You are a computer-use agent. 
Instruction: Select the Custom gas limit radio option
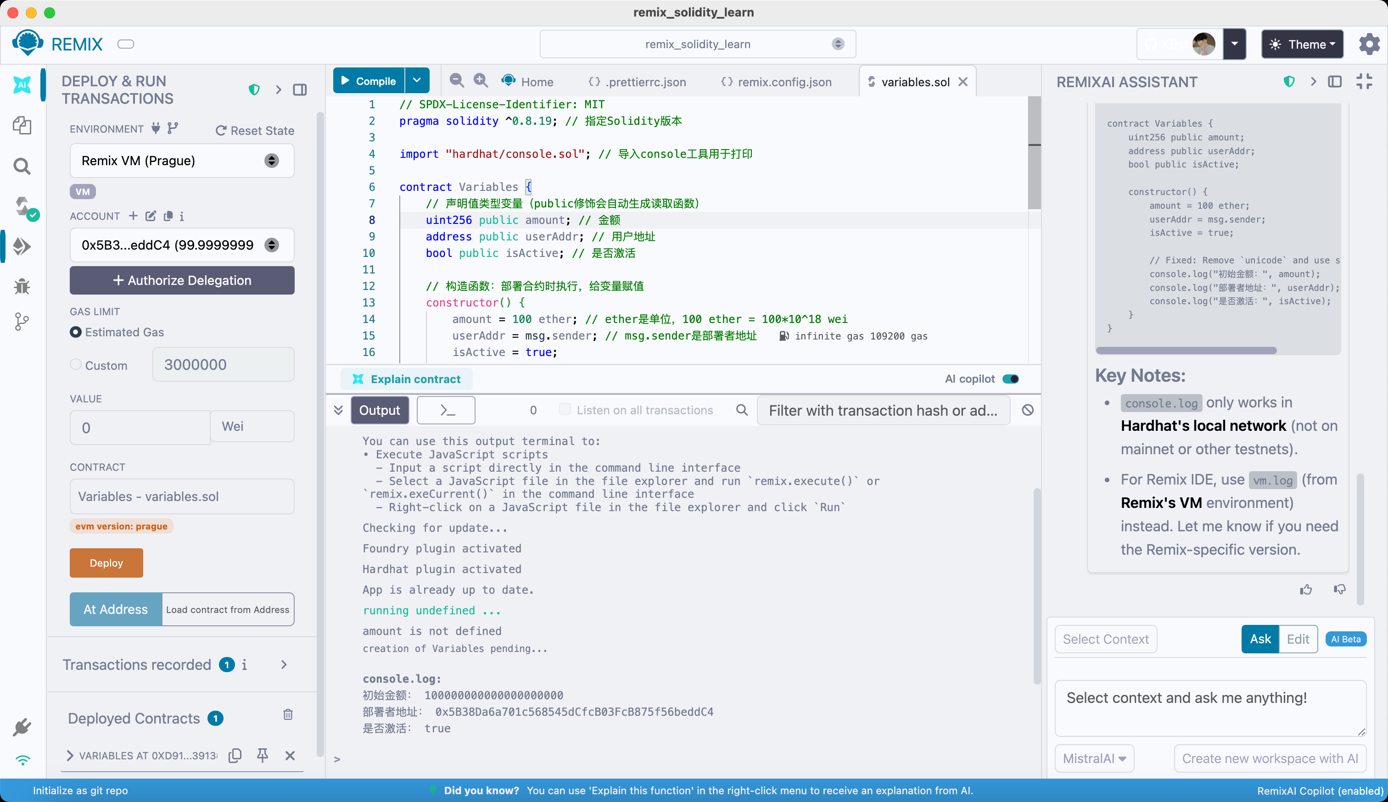coord(76,364)
